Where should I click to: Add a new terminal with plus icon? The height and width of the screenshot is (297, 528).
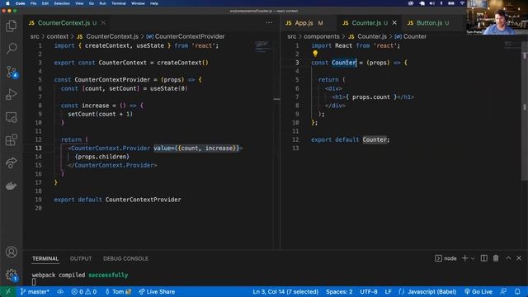pos(464,258)
